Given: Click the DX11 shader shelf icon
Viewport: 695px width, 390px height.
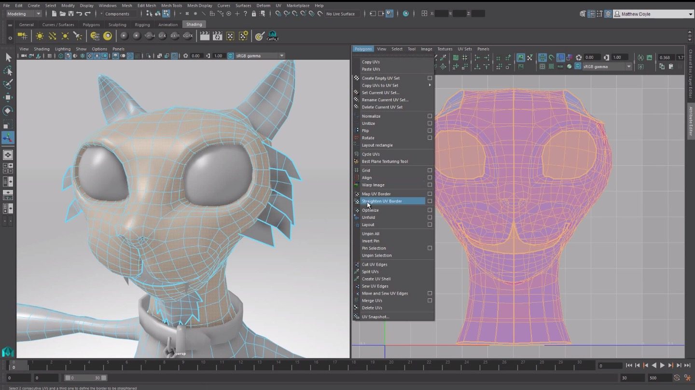Looking at the screenshot, I should [175, 36].
